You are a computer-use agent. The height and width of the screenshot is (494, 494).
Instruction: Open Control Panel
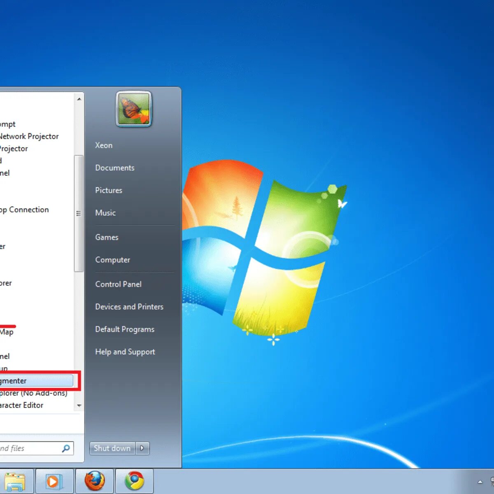point(118,284)
